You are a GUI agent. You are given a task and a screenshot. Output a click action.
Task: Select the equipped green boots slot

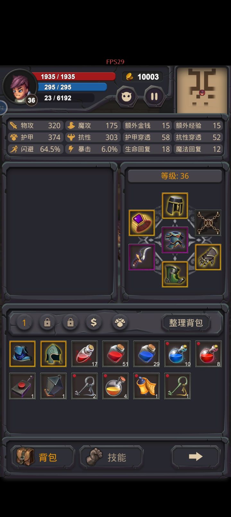click(x=175, y=274)
